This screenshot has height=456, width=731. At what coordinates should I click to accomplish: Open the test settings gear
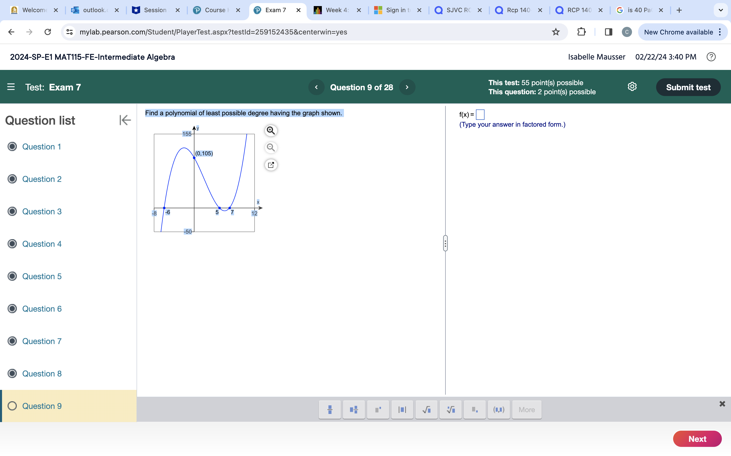coord(632,87)
